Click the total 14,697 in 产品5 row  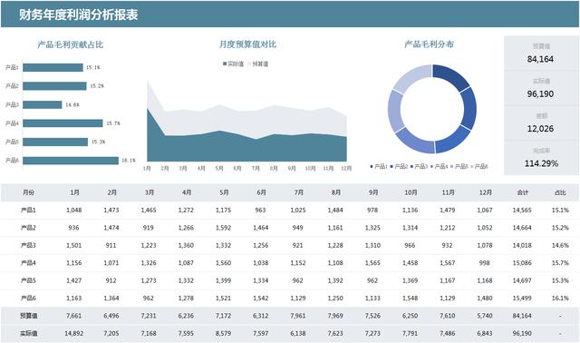click(x=522, y=280)
